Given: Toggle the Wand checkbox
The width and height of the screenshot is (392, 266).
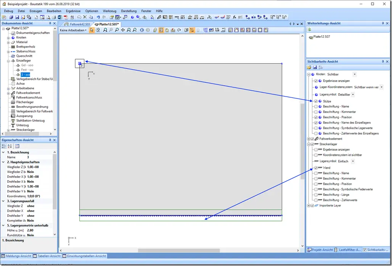Looking at the screenshot, I should click(x=316, y=168).
